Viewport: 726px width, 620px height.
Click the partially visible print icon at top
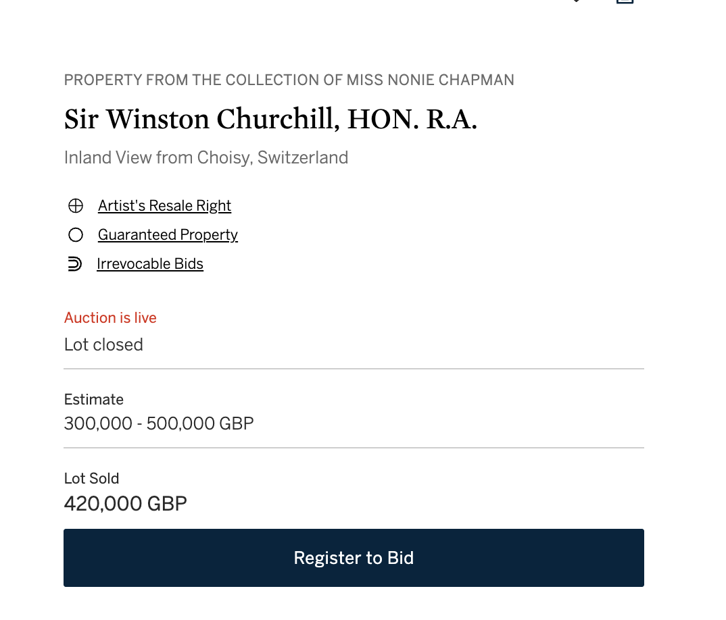(625, 1)
